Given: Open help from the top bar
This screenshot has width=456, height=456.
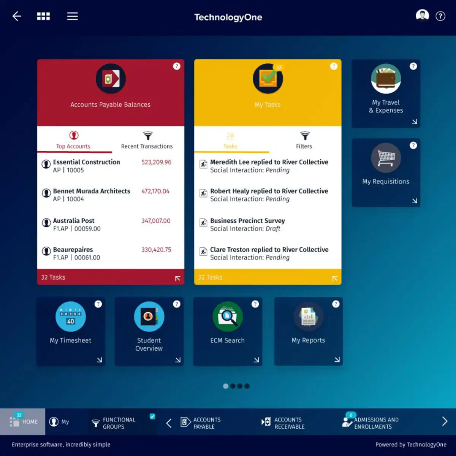Looking at the screenshot, I should [x=440, y=16].
